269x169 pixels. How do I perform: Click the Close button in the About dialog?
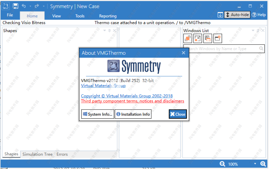178,114
